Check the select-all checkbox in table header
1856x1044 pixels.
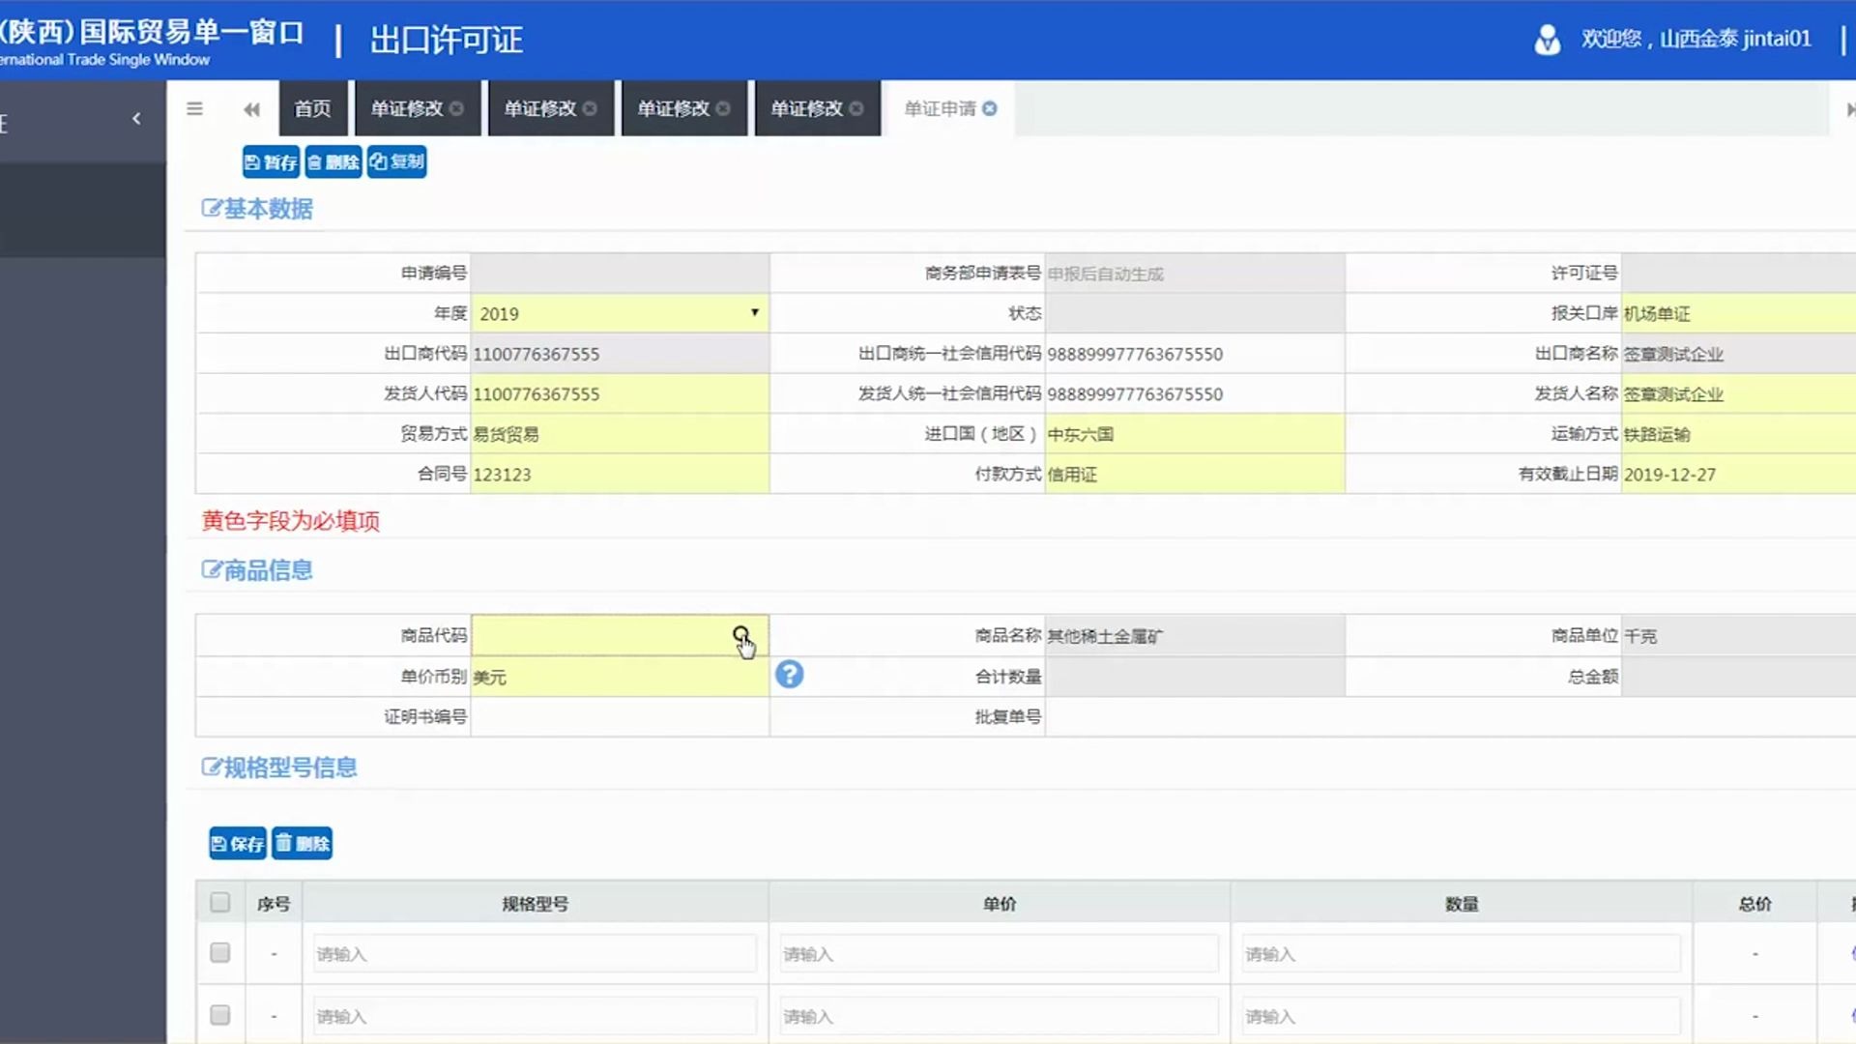[220, 902]
